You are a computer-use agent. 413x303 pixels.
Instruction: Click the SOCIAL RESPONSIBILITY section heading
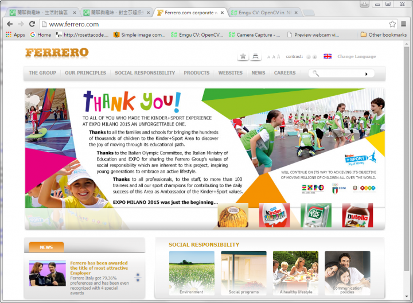point(204,244)
